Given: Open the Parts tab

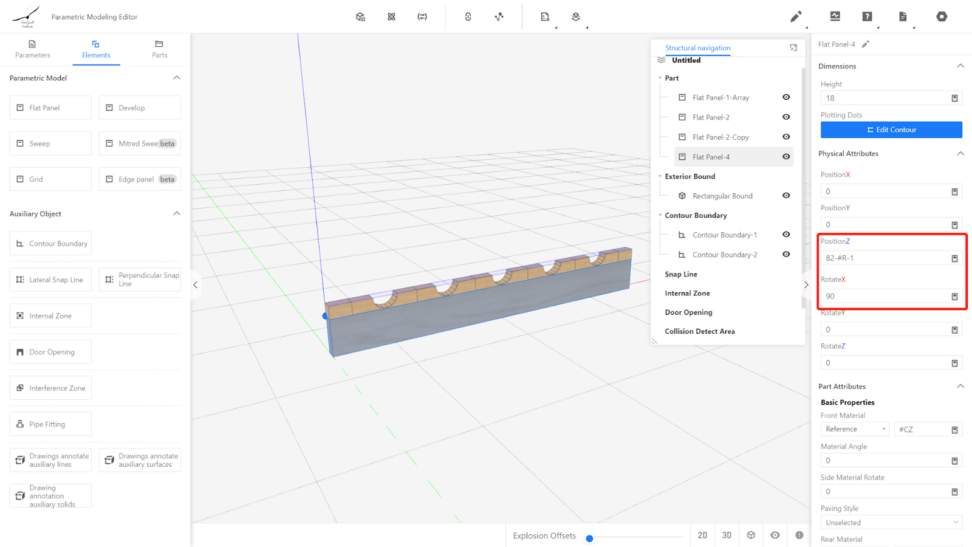Looking at the screenshot, I should click(x=159, y=49).
